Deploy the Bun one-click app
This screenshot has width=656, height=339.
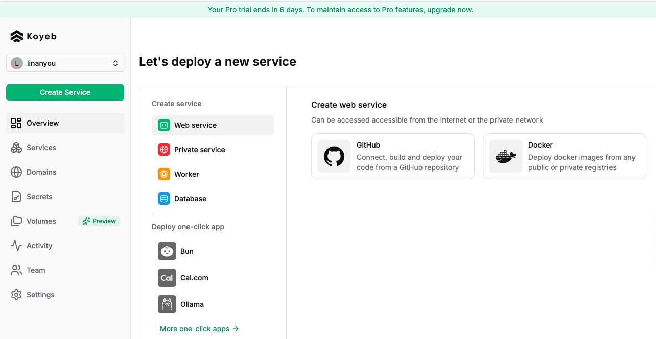[186, 251]
